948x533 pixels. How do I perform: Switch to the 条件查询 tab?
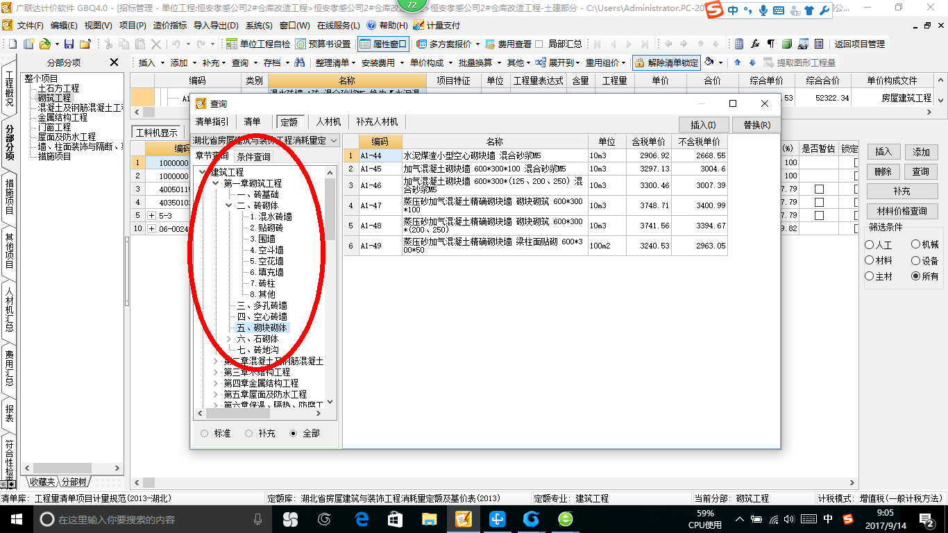click(x=254, y=157)
